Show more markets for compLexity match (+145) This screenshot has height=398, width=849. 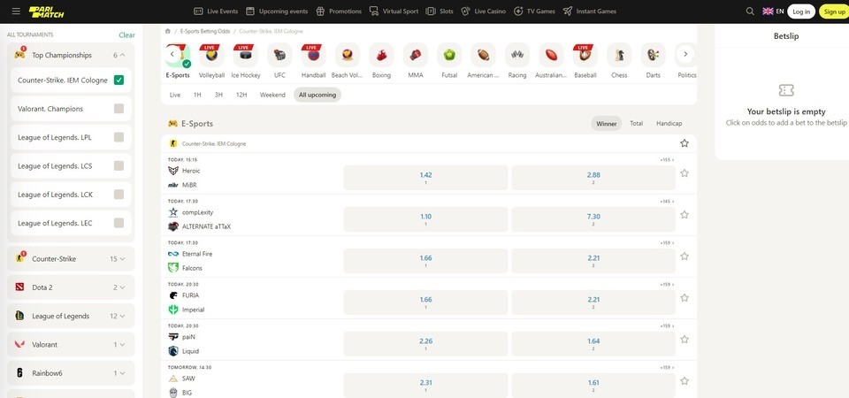(x=667, y=202)
